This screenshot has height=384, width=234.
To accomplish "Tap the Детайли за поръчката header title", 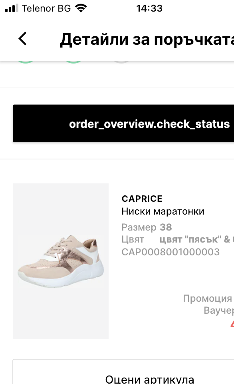I will (x=147, y=40).
